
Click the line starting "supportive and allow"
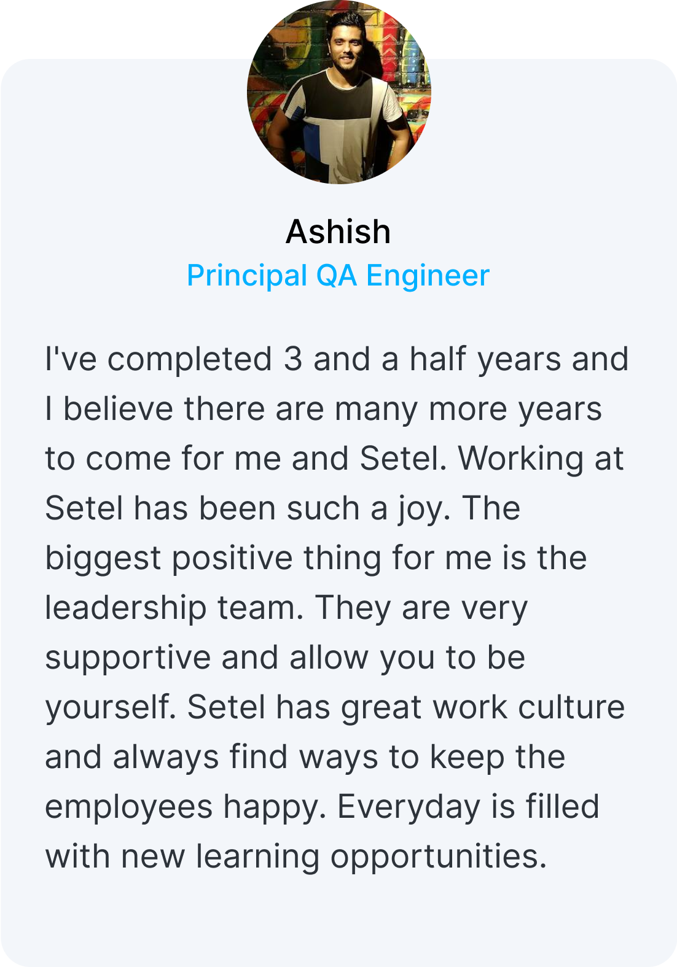click(285, 658)
